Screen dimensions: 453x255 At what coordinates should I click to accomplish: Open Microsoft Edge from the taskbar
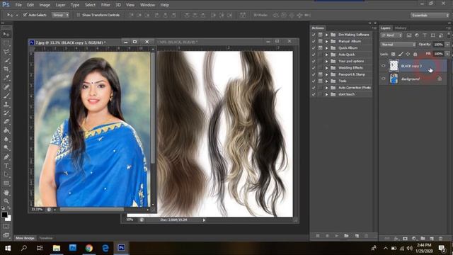[105, 248]
